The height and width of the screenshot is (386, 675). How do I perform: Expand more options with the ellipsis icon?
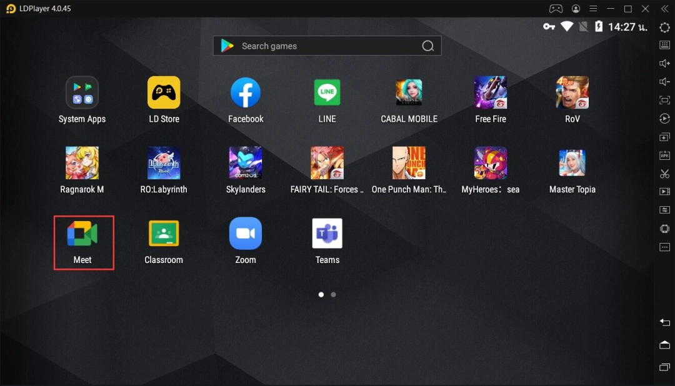coord(664,247)
